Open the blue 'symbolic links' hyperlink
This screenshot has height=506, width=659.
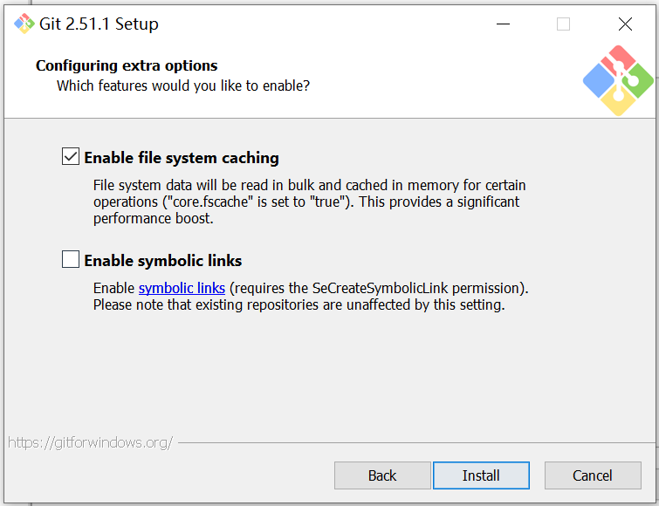182,288
